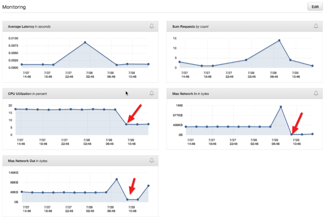This screenshot has height=217, width=325.
Task: Select Max Network In point at red arrow
Action: click(x=291, y=134)
